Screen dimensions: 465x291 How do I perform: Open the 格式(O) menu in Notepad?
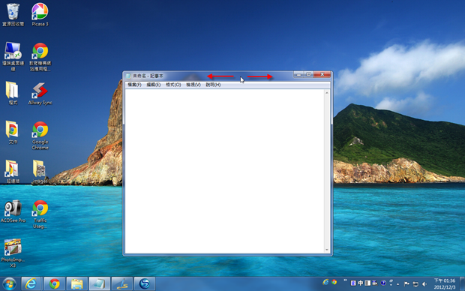tap(173, 85)
